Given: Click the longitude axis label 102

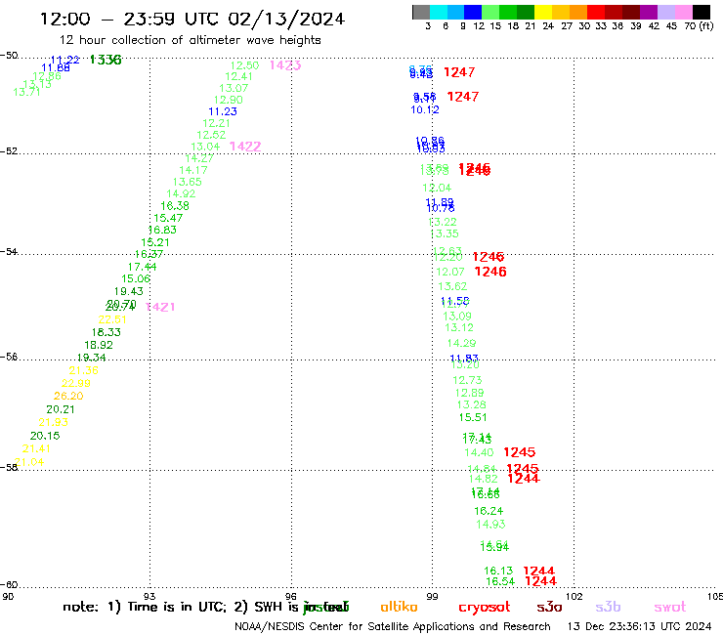Looking at the screenshot, I should pos(574,597).
